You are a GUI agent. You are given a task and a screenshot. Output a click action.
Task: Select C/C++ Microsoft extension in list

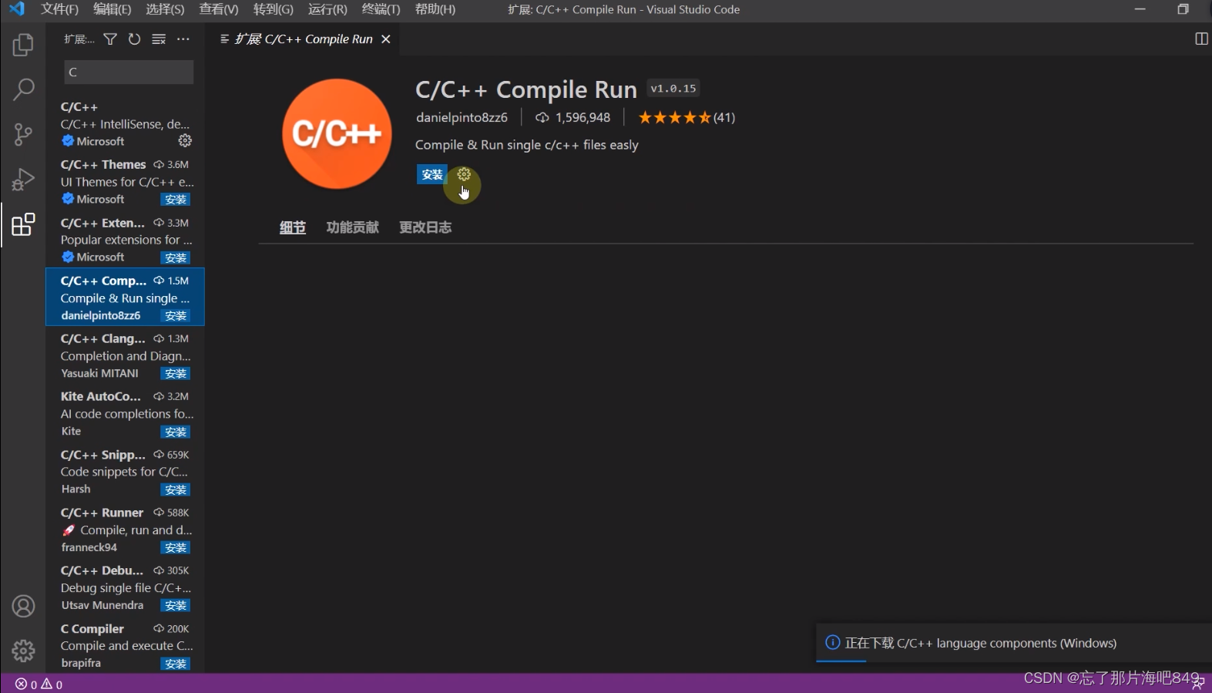(125, 123)
